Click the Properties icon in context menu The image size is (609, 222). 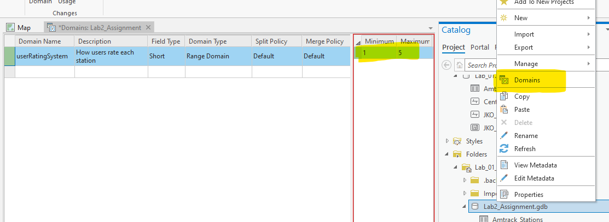504,195
